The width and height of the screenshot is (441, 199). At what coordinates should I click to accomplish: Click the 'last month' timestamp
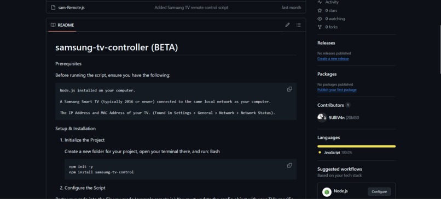[292, 8]
